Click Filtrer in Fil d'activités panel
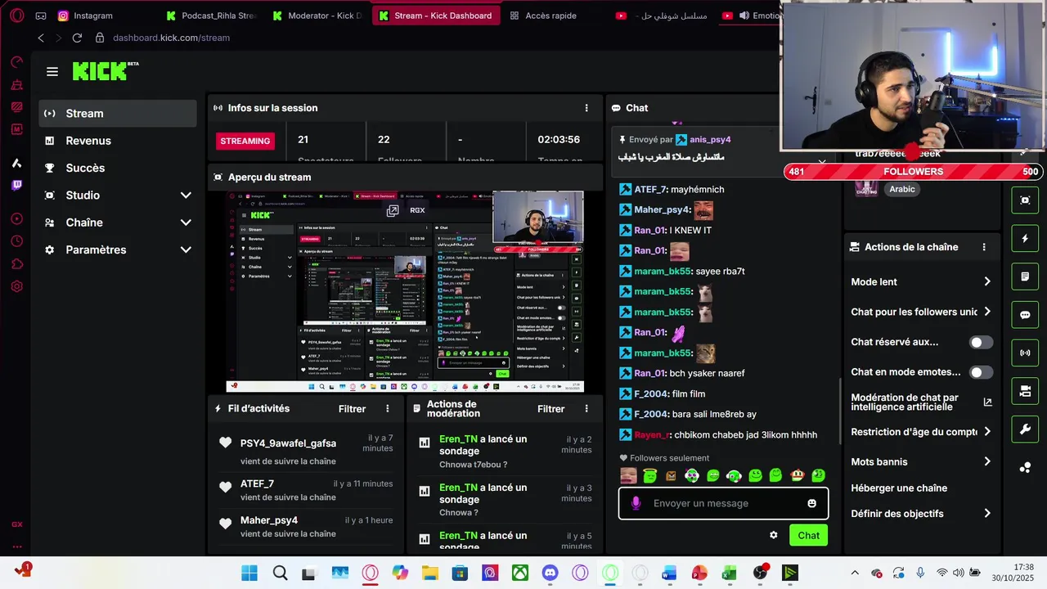 click(353, 408)
